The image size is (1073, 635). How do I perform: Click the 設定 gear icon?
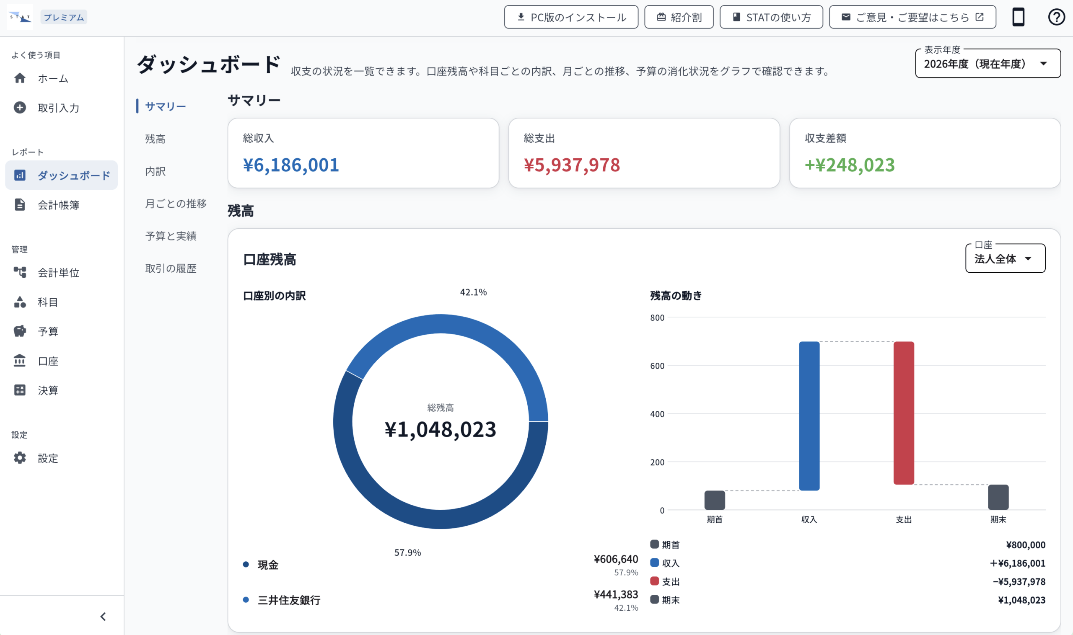click(x=20, y=458)
